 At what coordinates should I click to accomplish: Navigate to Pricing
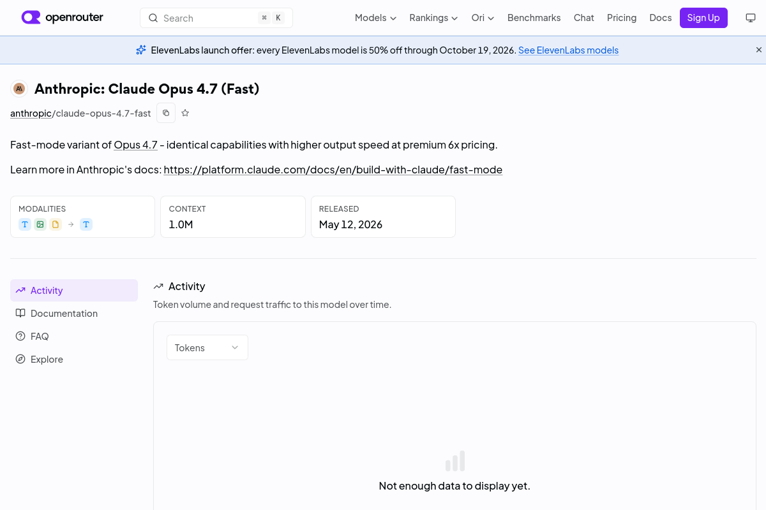(x=622, y=18)
